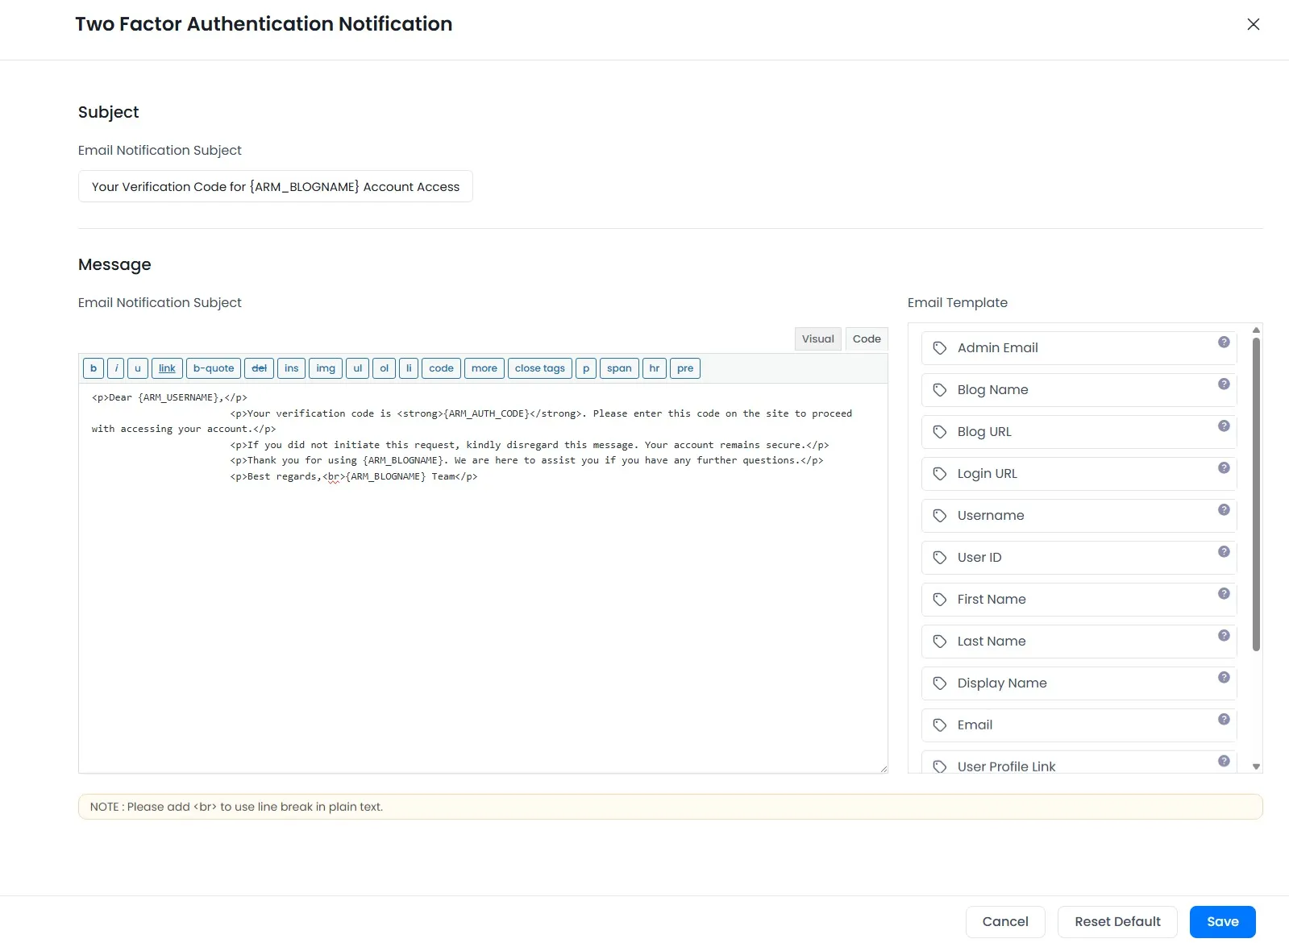The image size is (1289, 947).
Task: Switch to the Code editor tab
Action: 867,339
